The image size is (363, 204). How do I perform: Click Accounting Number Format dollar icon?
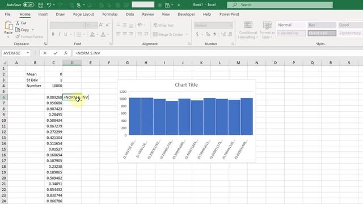197,34
